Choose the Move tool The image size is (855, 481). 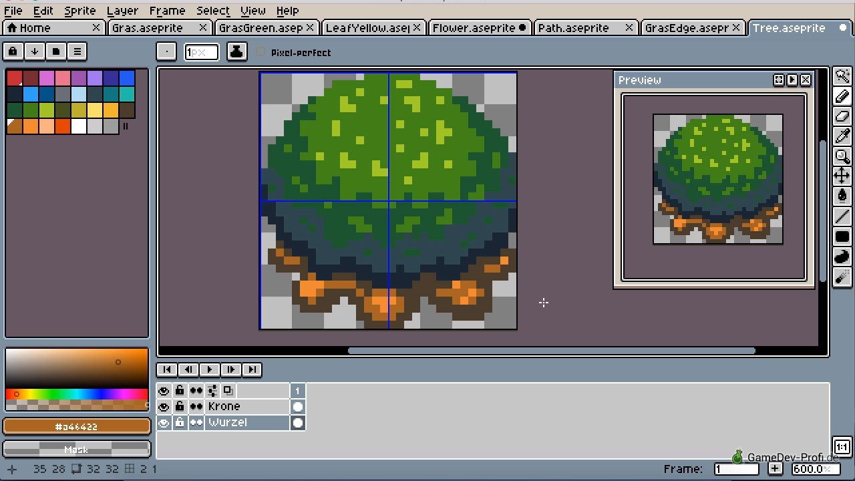[842, 176]
